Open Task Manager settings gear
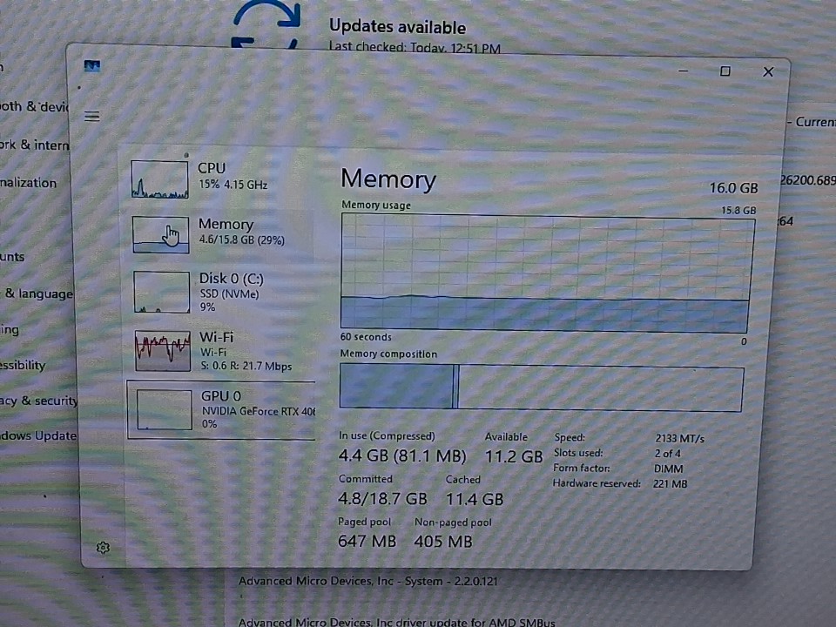 click(103, 547)
